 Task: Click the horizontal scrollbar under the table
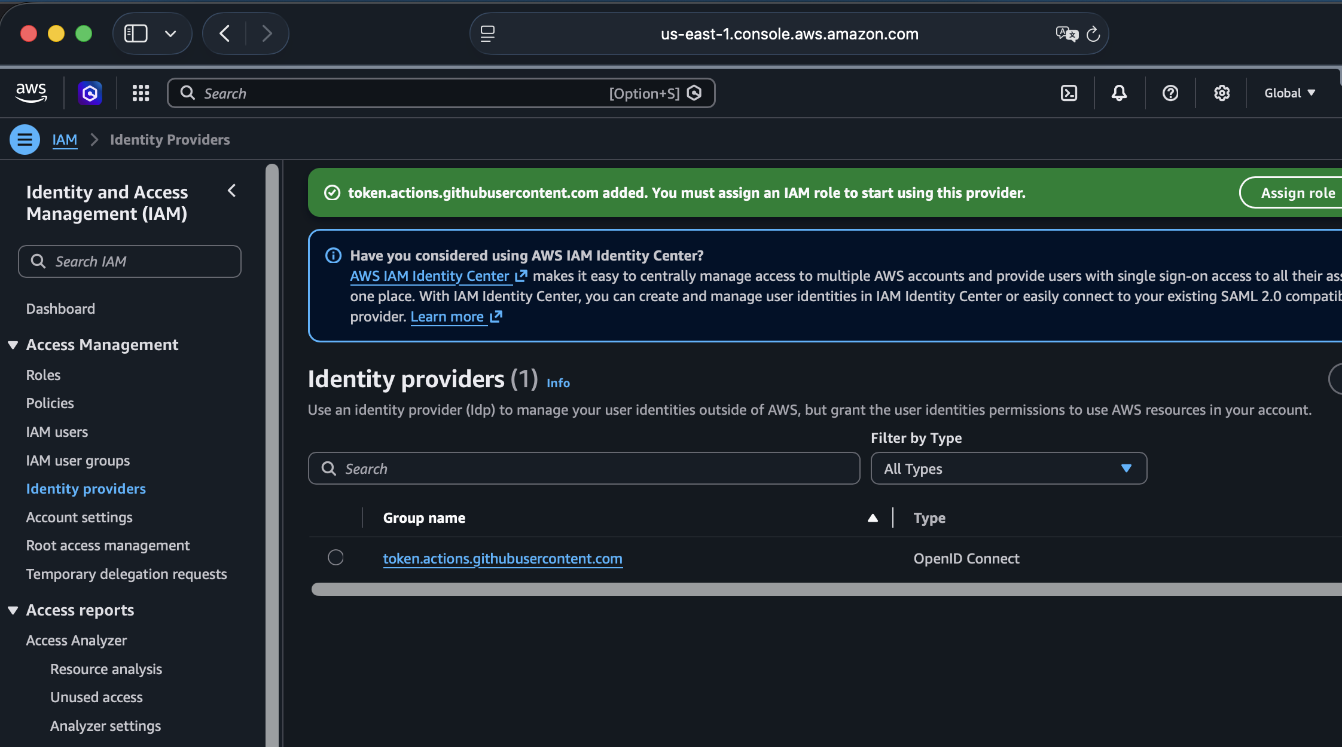(x=826, y=589)
